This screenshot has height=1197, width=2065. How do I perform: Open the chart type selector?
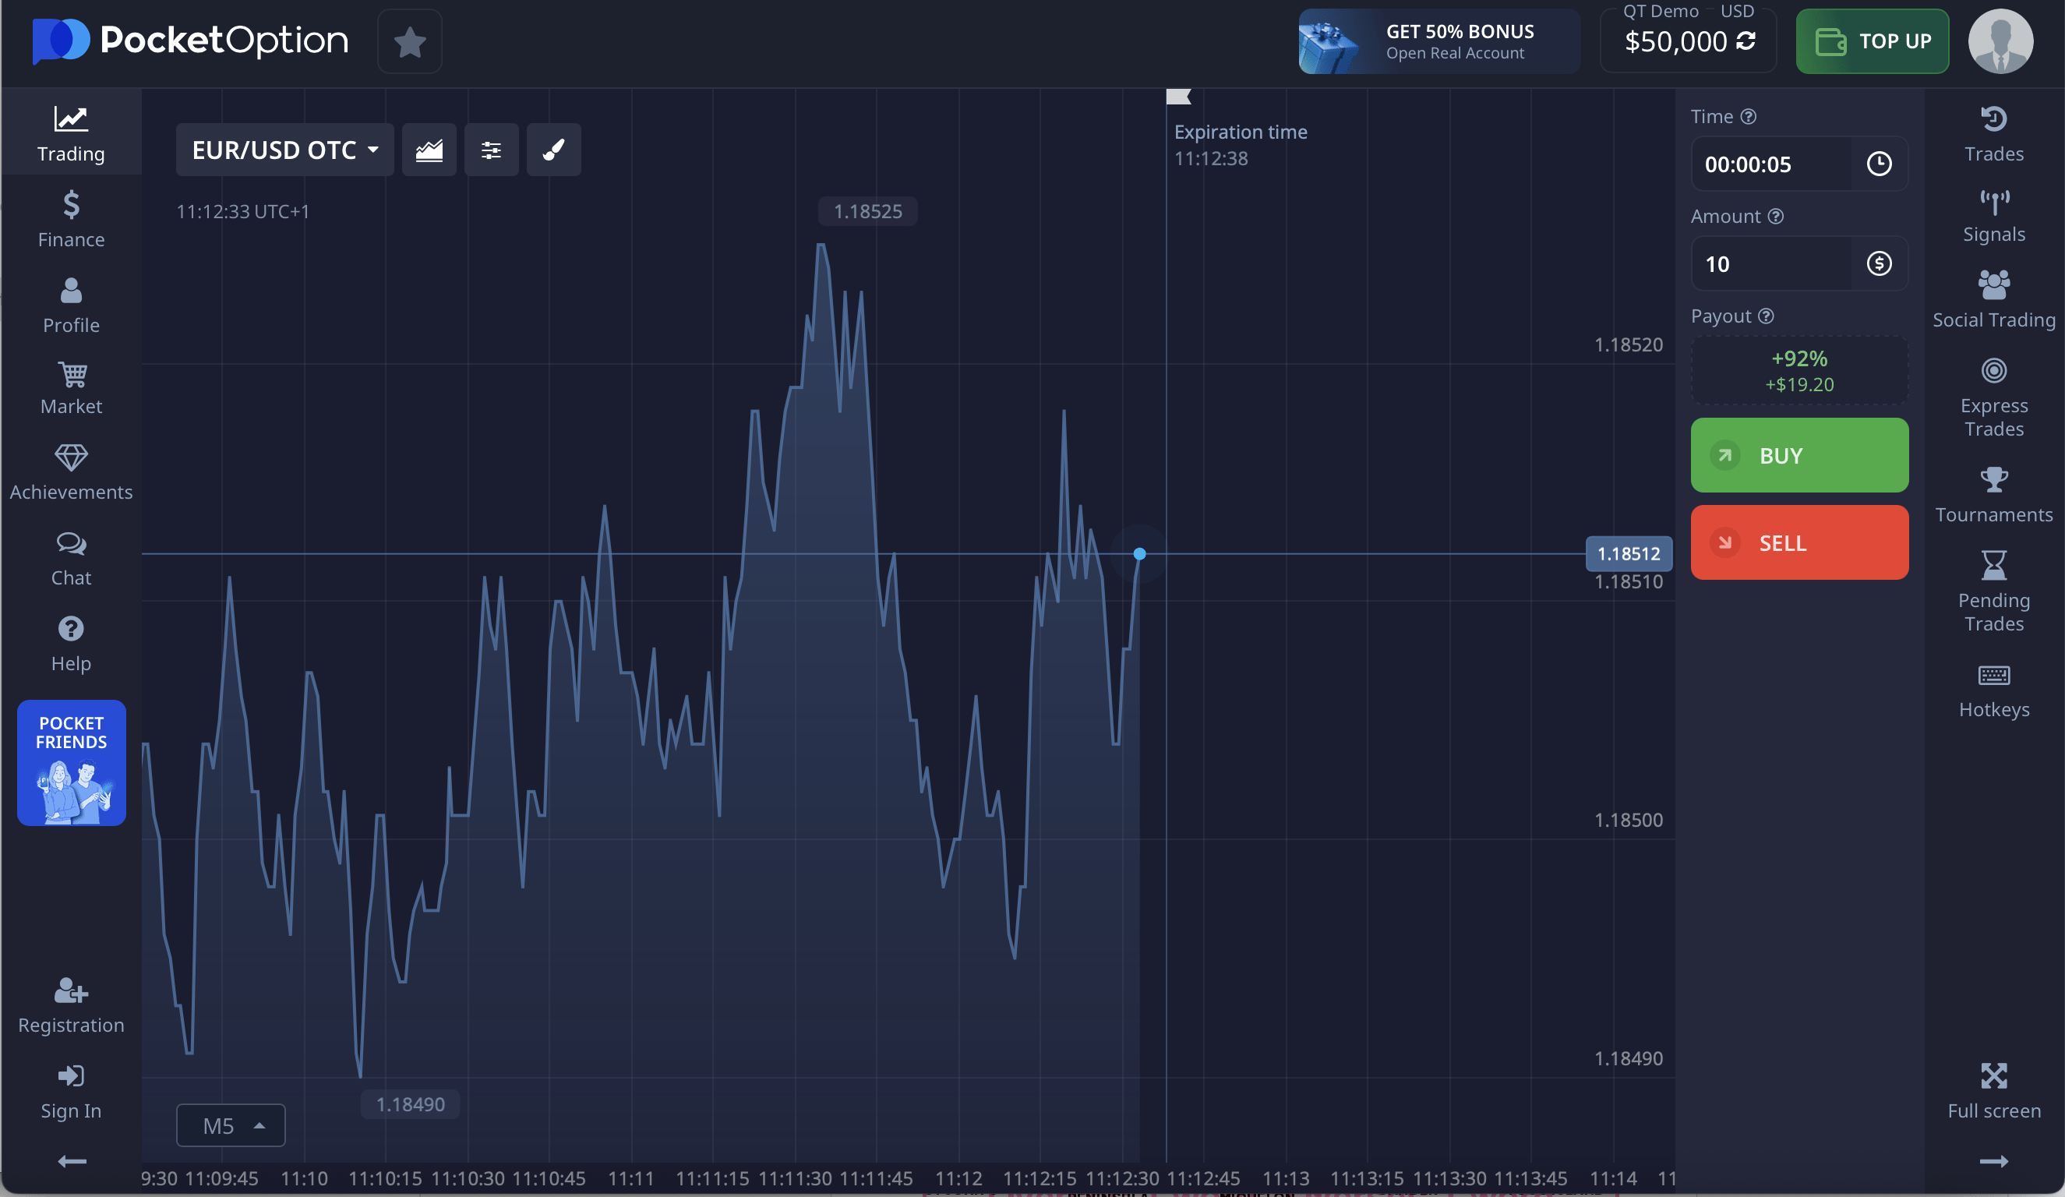click(429, 150)
